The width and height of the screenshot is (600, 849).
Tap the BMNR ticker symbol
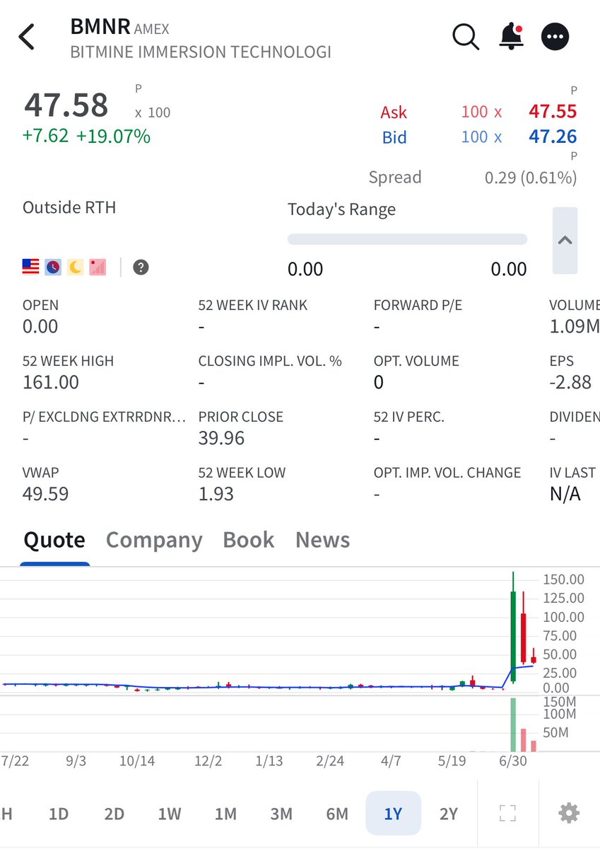100,28
